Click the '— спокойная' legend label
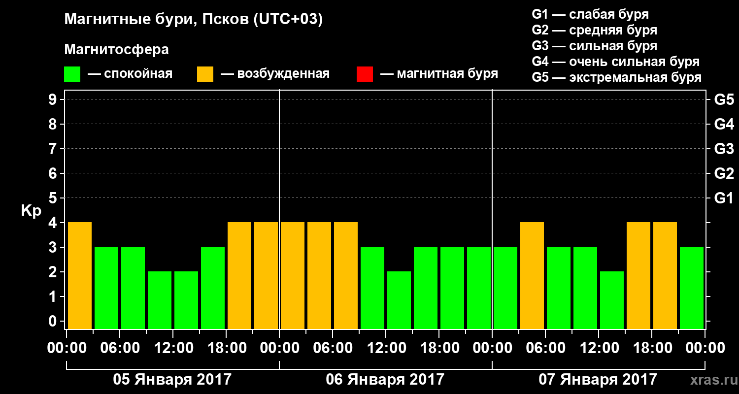The width and height of the screenshot is (739, 394). (x=130, y=74)
